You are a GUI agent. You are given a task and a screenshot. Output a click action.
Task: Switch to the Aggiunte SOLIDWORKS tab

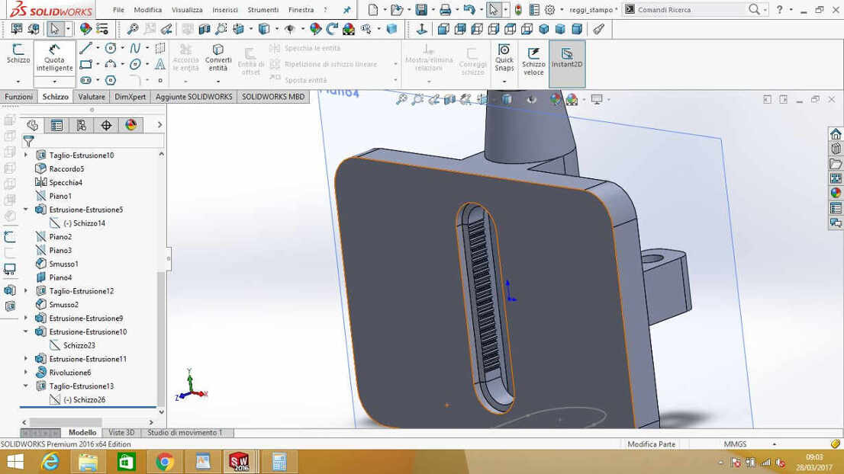194,97
